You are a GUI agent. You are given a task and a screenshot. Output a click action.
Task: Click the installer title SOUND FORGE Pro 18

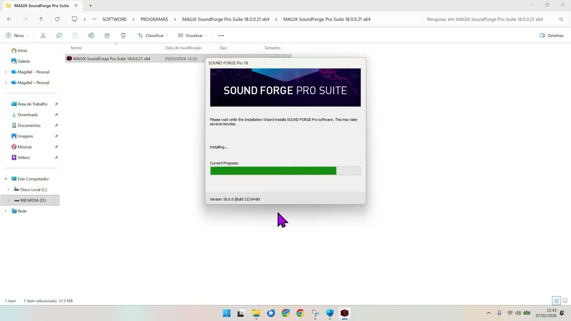[x=228, y=63]
